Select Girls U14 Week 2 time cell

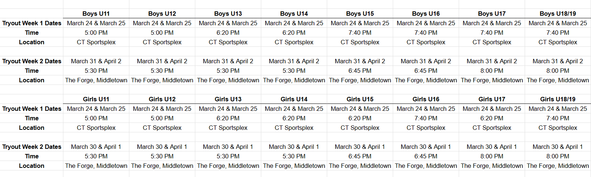294,156
